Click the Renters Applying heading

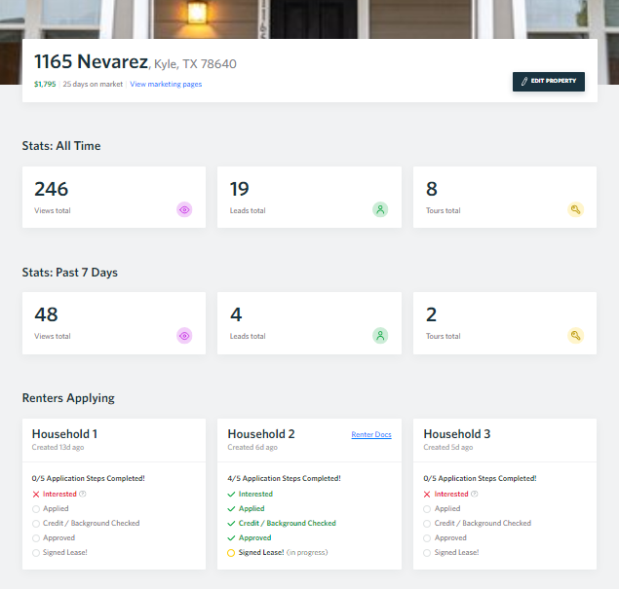click(68, 398)
